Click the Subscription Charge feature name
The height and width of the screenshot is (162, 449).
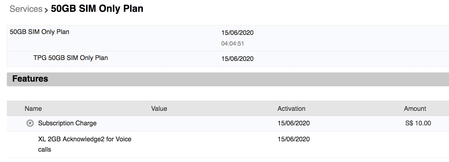(x=67, y=123)
